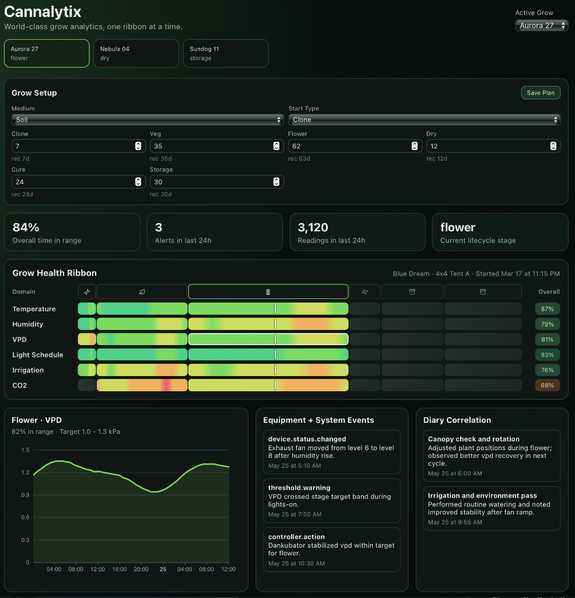This screenshot has height=598, width=575.
Task: Click the Light Schedule domain row label
Action: tap(38, 354)
